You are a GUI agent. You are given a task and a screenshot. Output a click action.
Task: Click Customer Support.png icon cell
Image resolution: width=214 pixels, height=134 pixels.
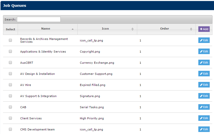[x=96, y=74]
